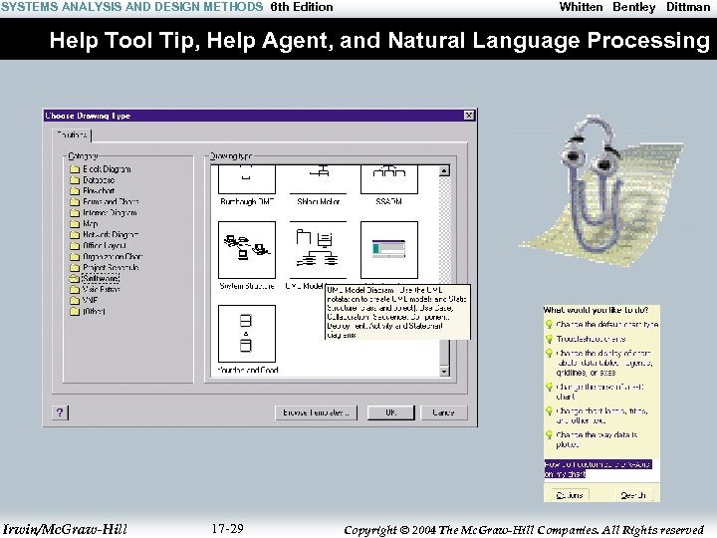
Task: Click the Cancel button in dialog
Action: 443,412
